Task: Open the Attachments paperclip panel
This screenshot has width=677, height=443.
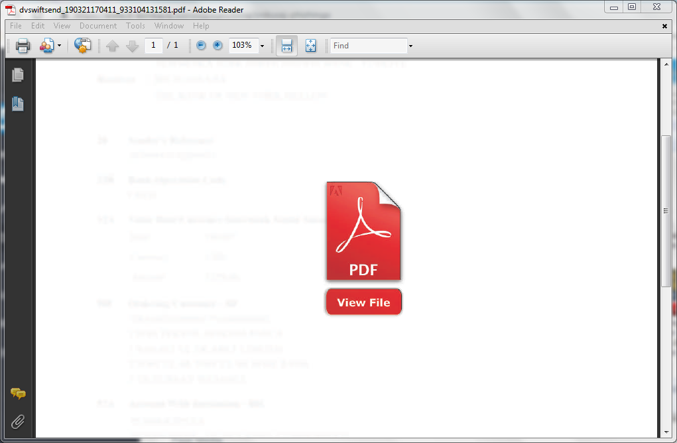Action: click(18, 421)
